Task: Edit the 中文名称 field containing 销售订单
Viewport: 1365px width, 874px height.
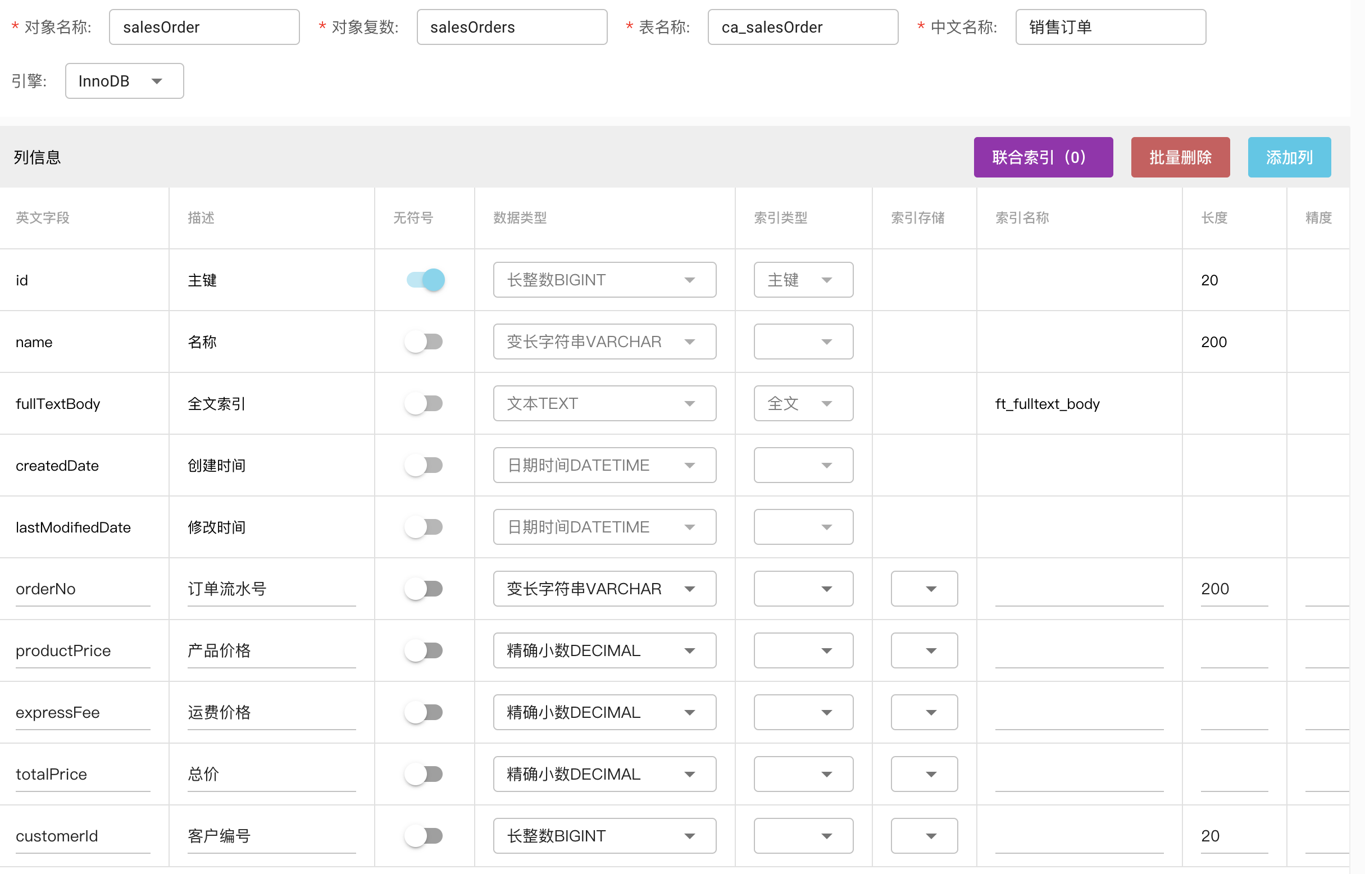Action: [x=1109, y=26]
